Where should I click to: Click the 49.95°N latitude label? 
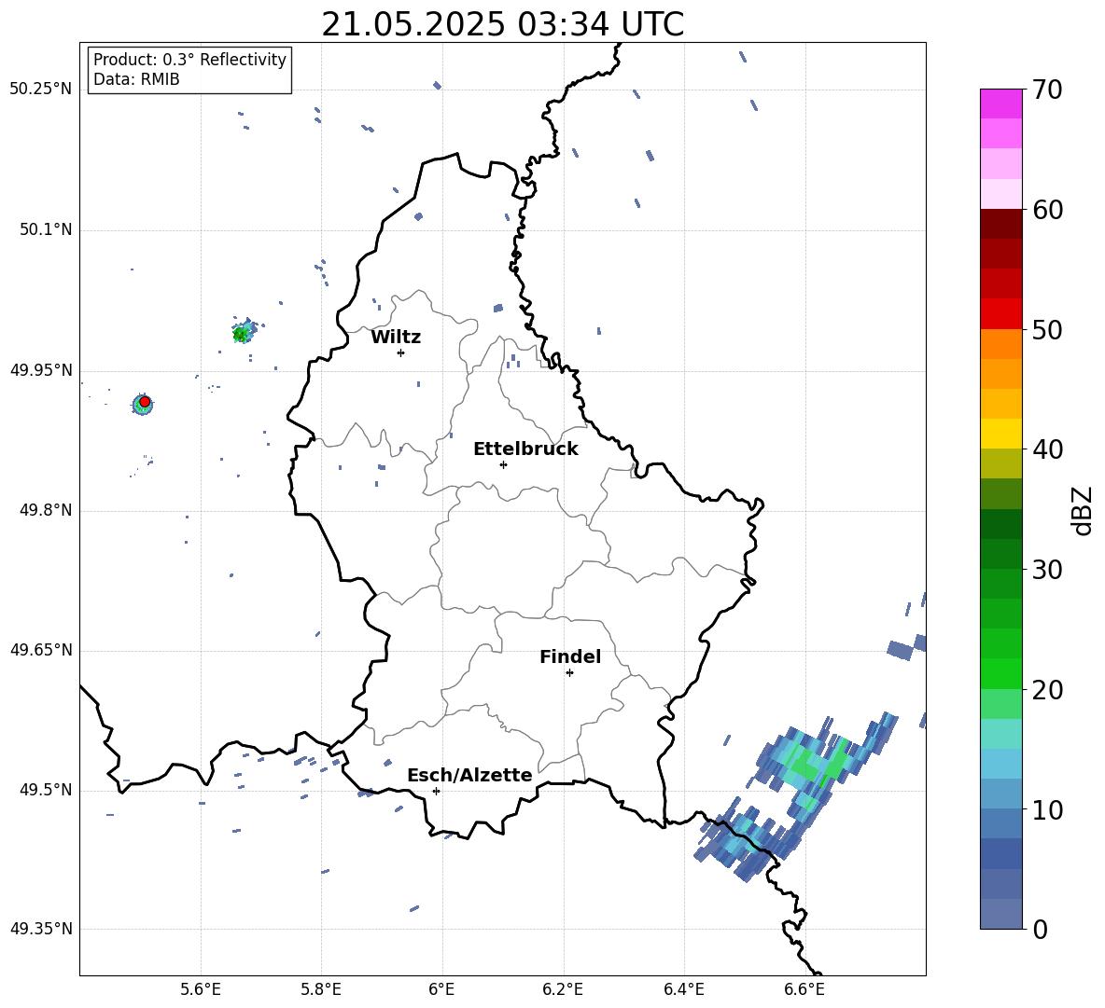click(x=41, y=370)
